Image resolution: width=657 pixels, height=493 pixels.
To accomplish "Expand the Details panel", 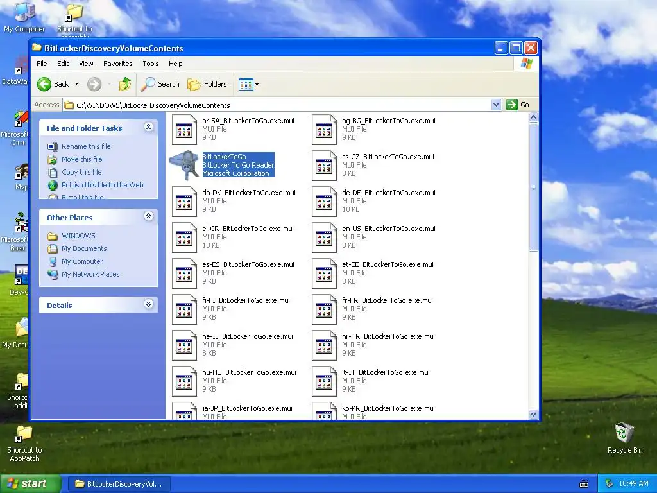I will pos(148,304).
